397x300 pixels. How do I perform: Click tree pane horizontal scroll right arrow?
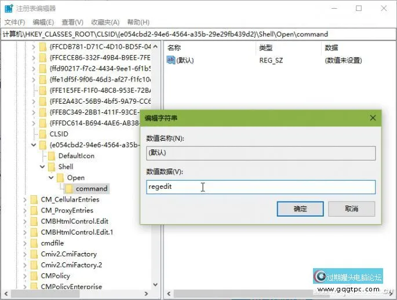click(146, 294)
